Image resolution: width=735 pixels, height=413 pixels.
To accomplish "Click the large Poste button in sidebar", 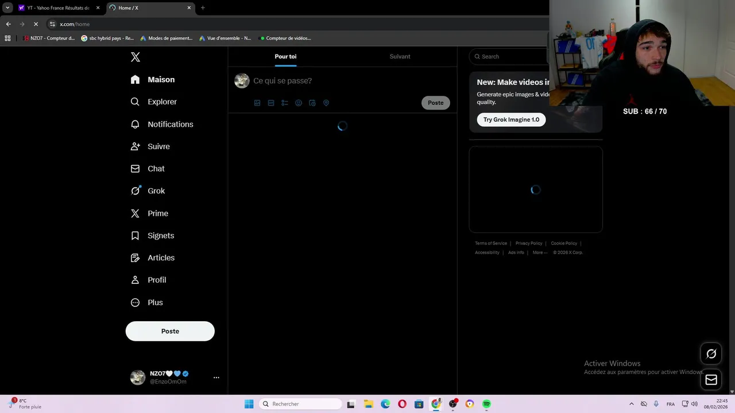I will [170, 331].
